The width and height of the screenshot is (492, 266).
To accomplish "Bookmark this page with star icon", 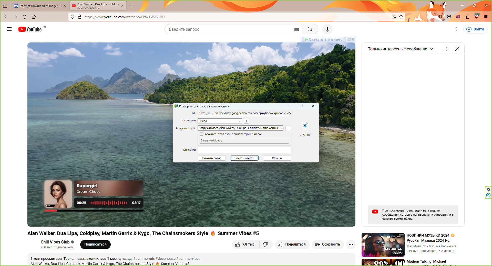I will click(401, 17).
